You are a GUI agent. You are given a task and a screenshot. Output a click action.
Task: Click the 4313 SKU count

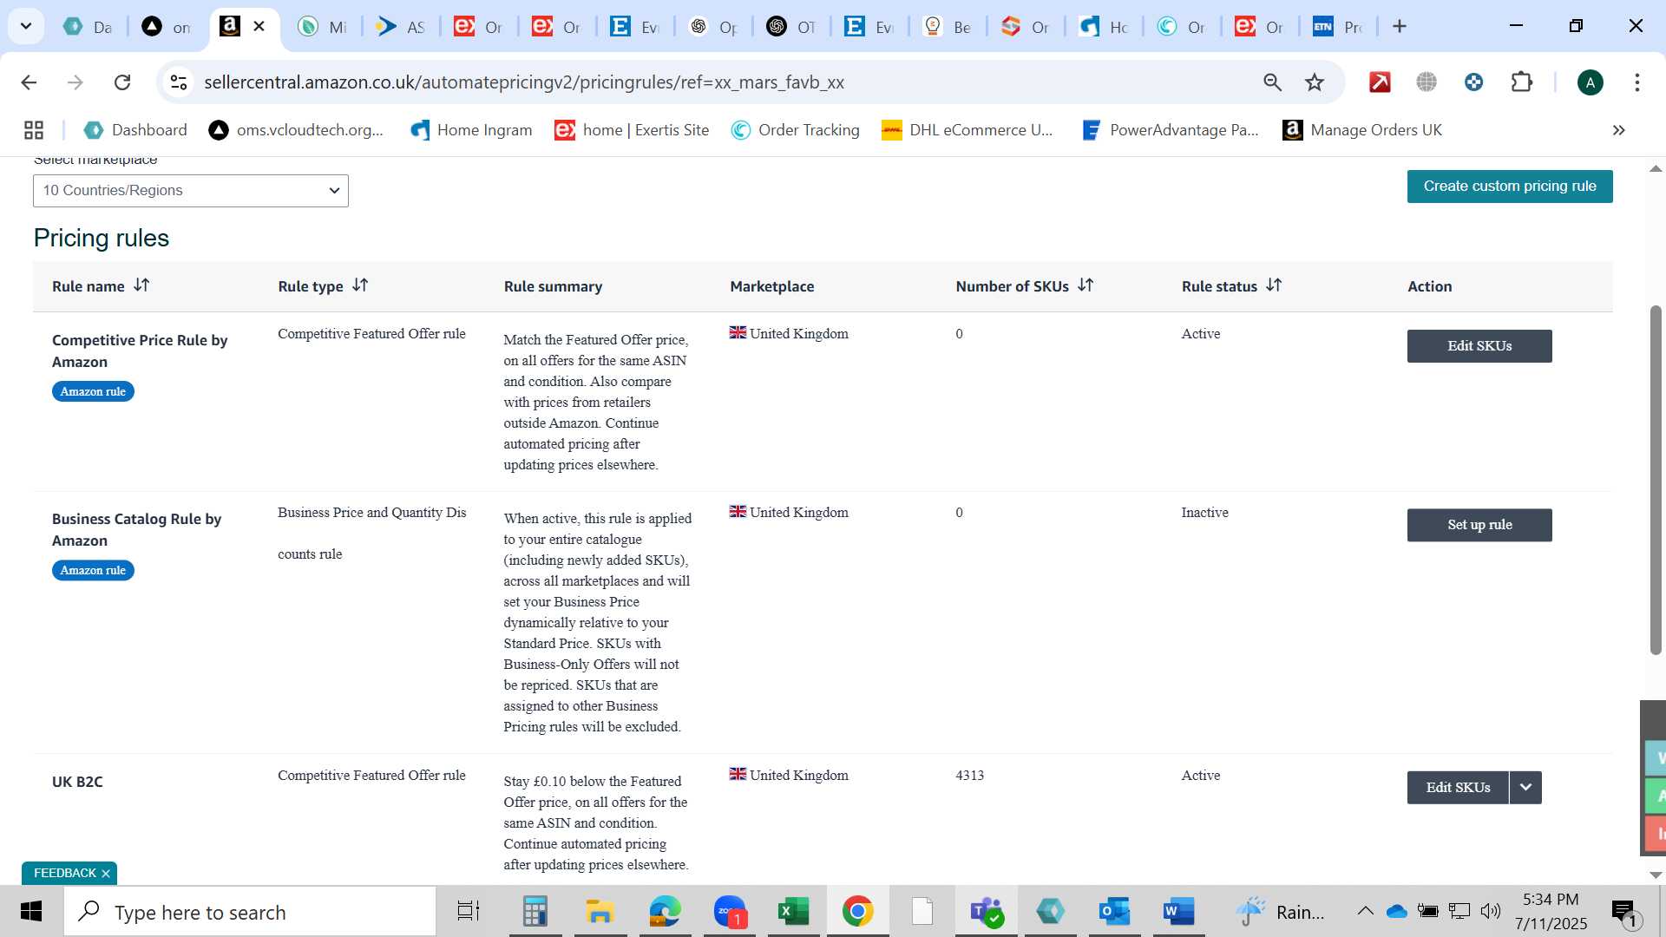[969, 776]
